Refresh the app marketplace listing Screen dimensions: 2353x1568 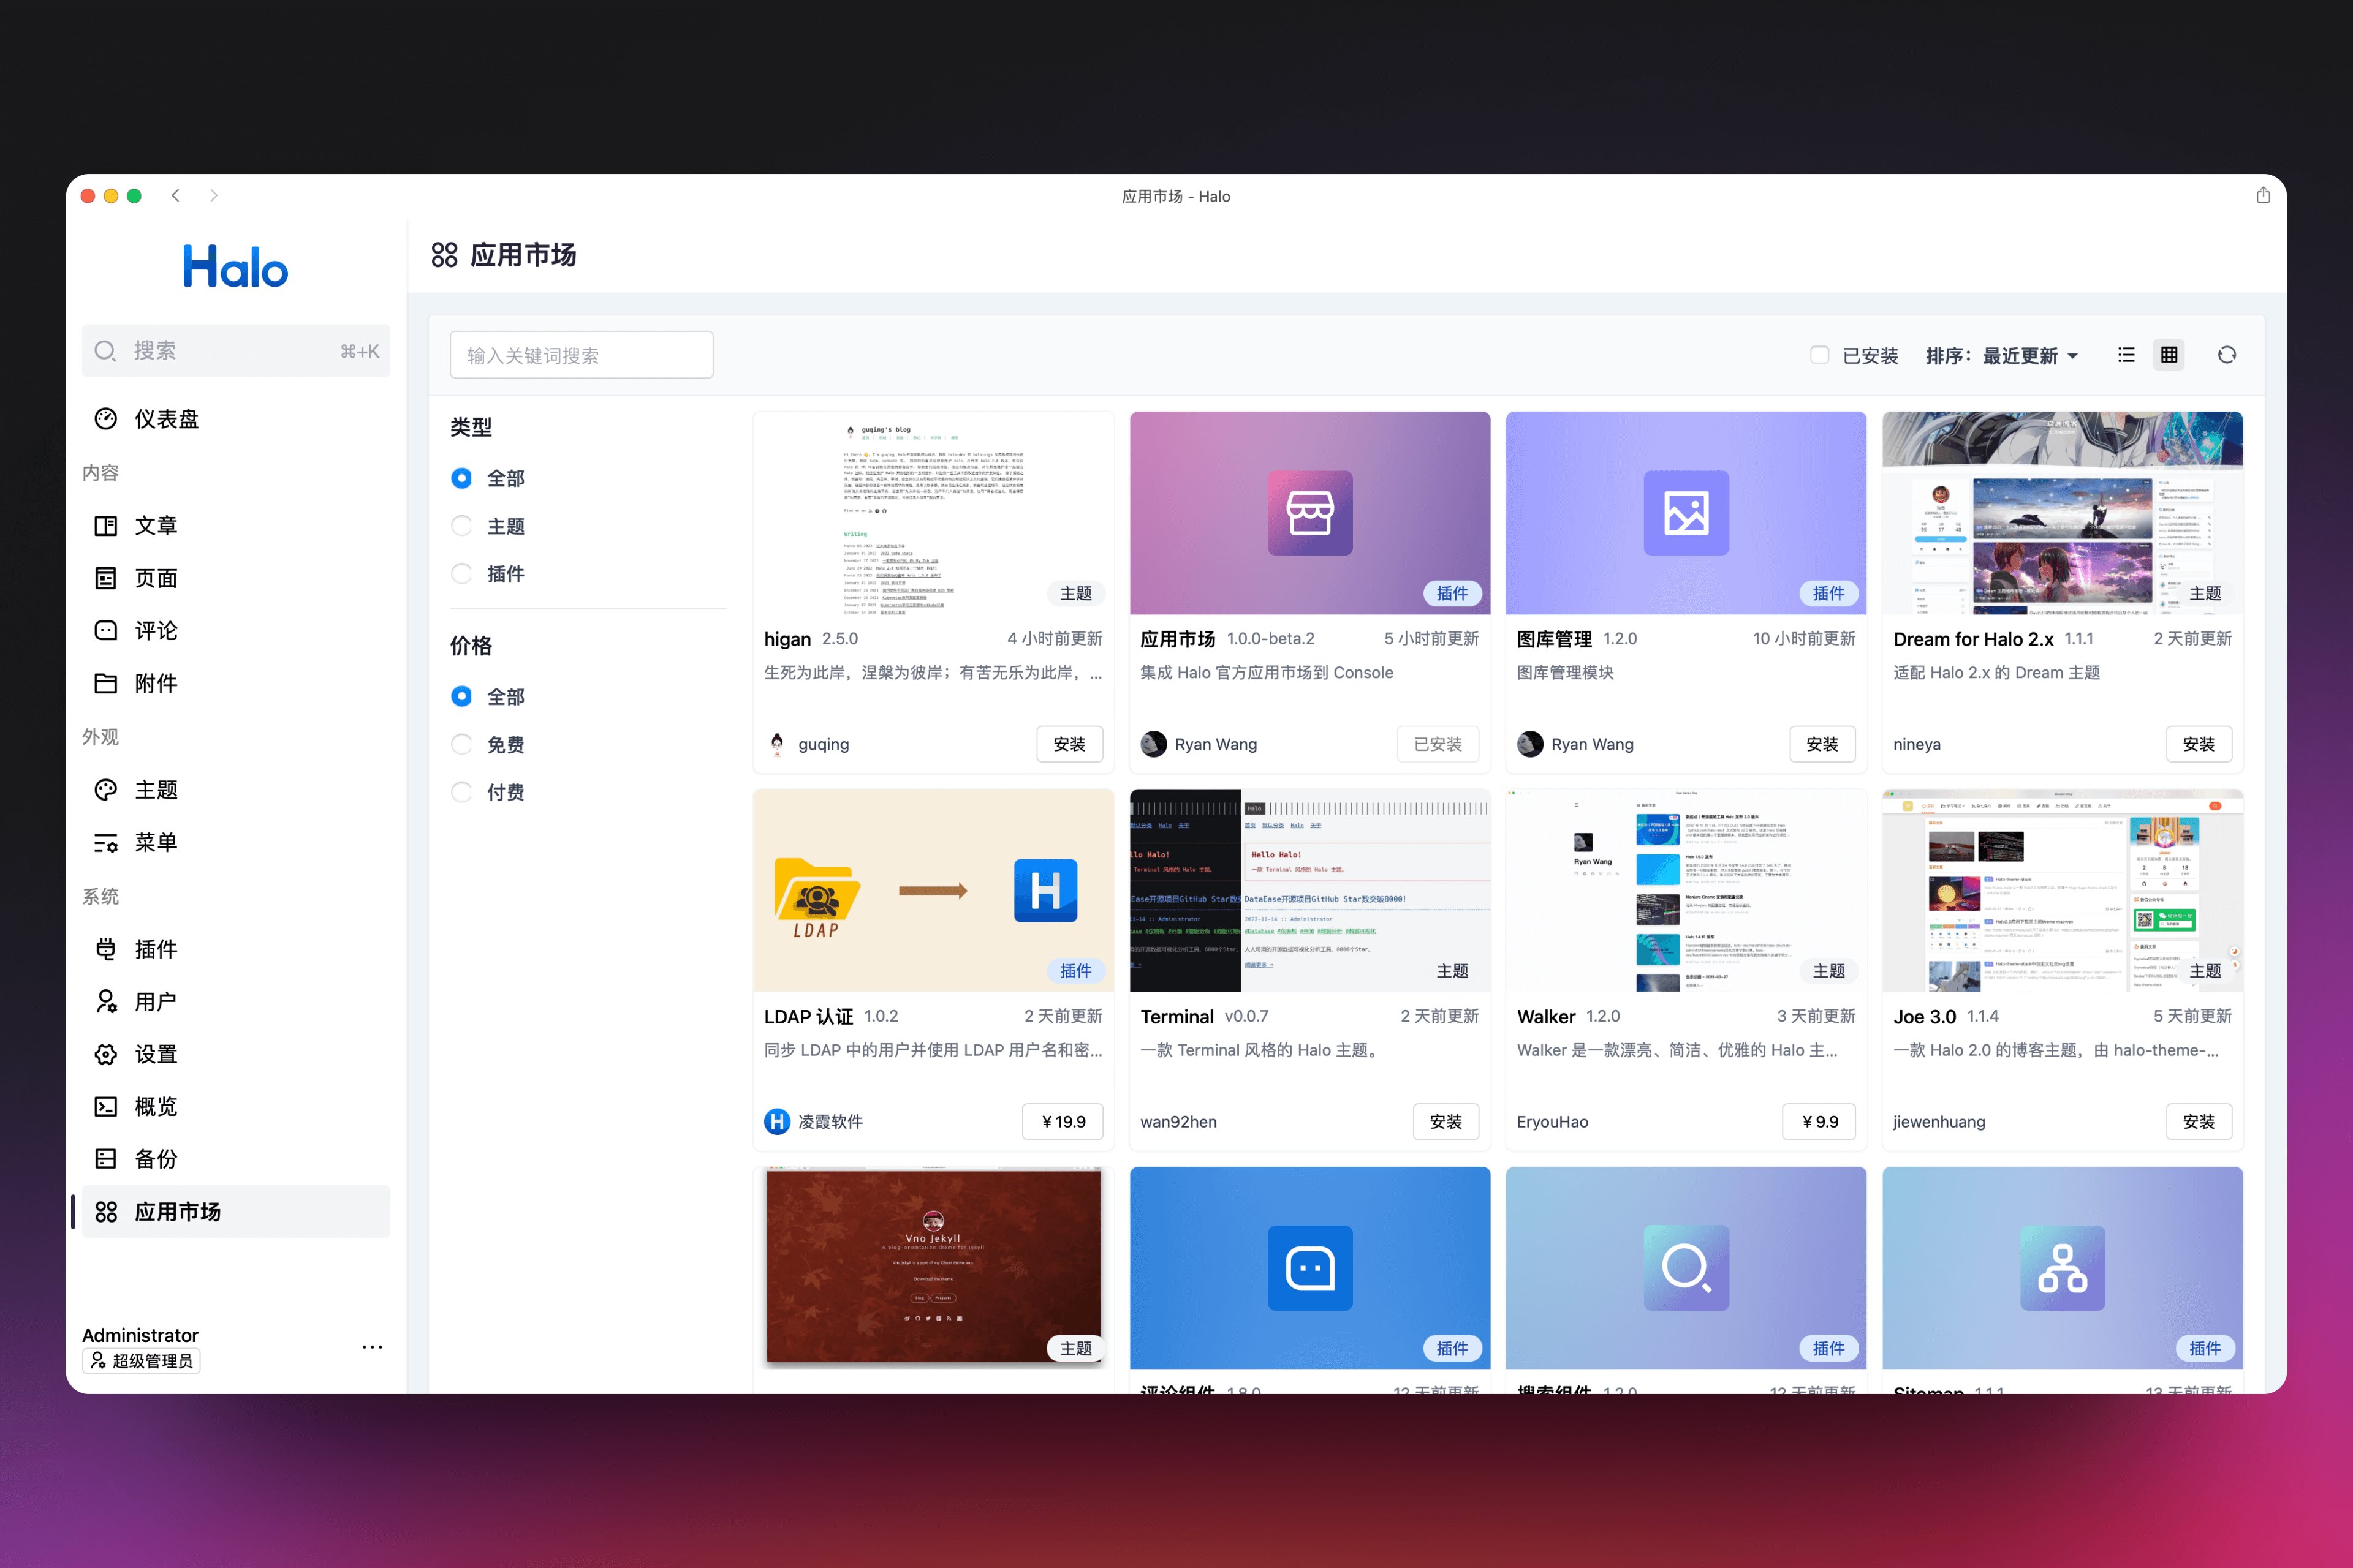coord(2227,354)
